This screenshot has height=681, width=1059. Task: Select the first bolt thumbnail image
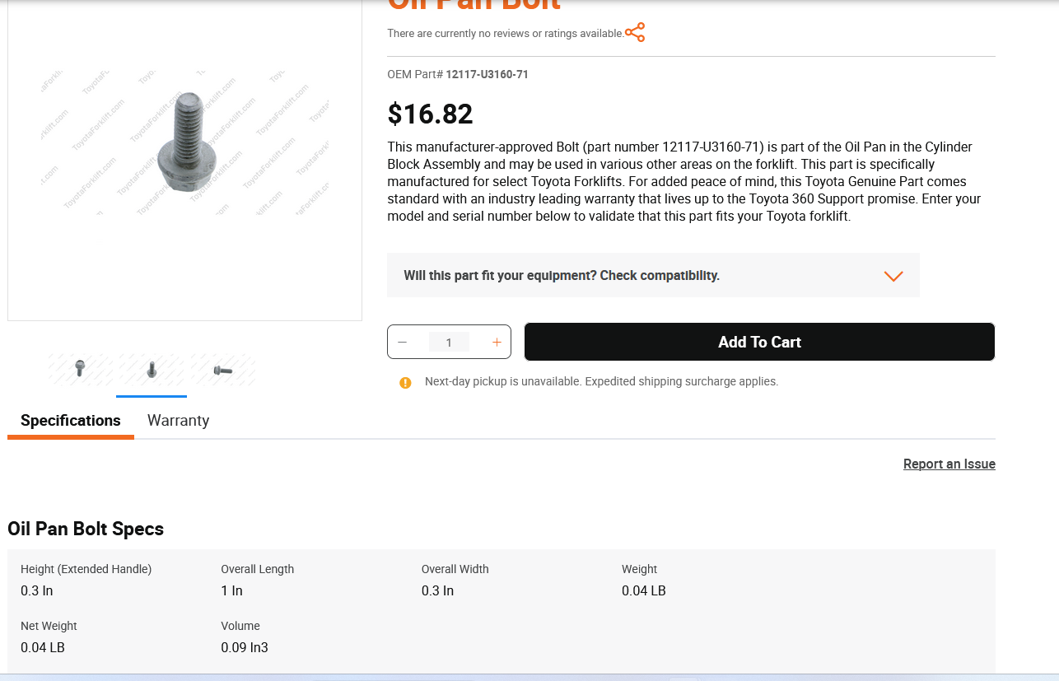pos(80,370)
